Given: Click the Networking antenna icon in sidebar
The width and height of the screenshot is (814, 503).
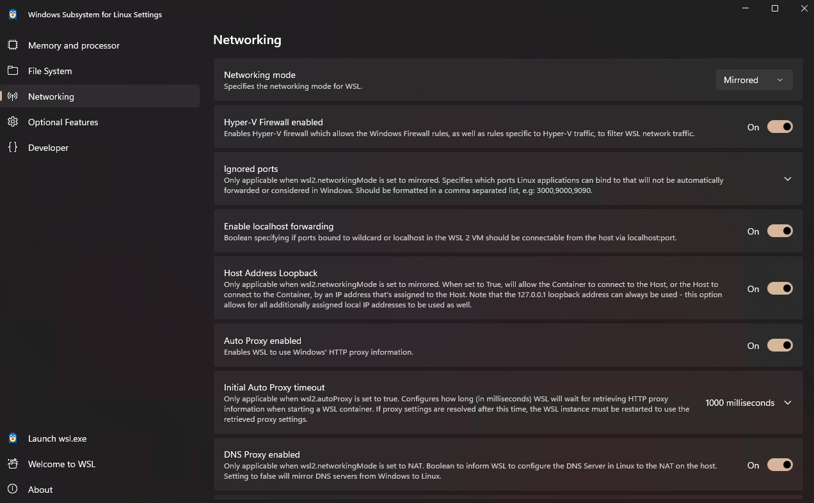Looking at the screenshot, I should [x=13, y=97].
